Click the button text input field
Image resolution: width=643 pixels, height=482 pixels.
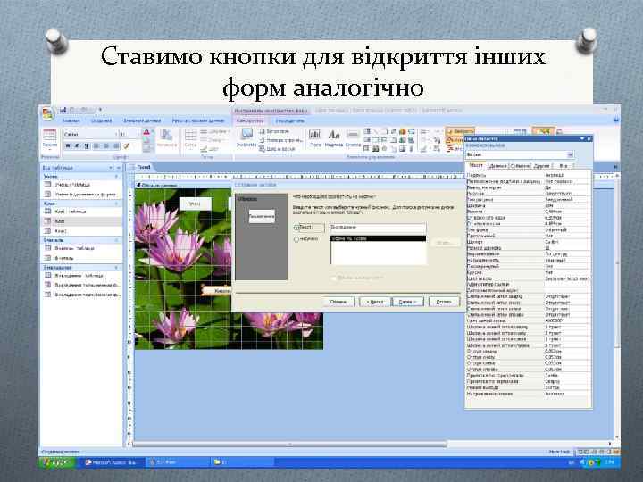[378, 228]
